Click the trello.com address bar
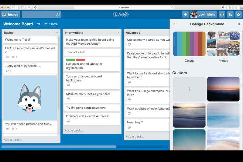 coord(124,7)
